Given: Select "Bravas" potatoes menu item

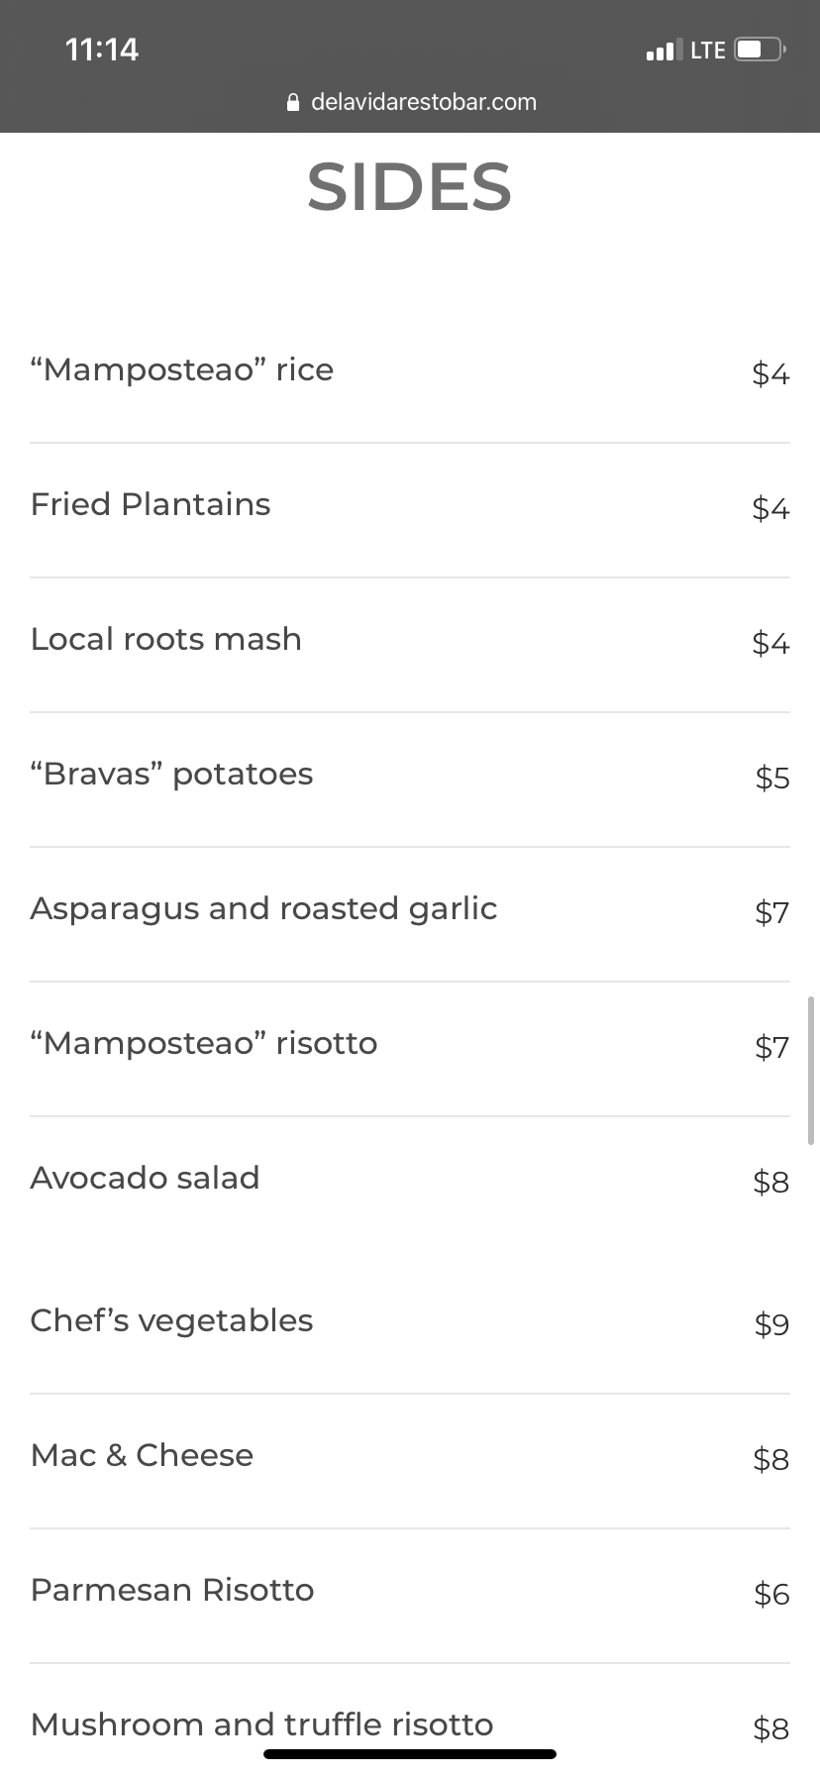Looking at the screenshot, I should coord(171,775).
